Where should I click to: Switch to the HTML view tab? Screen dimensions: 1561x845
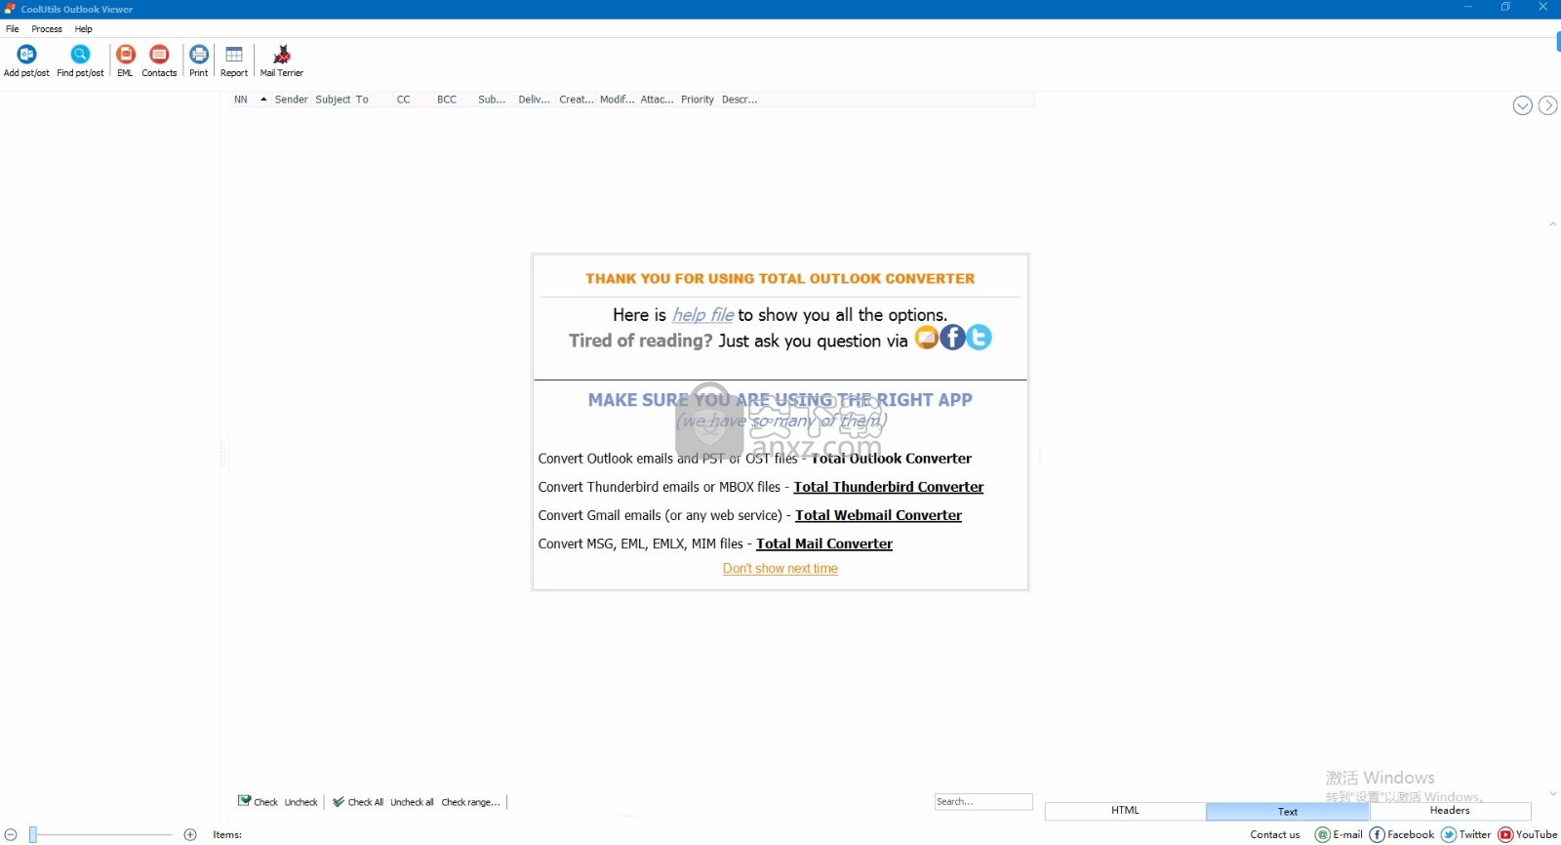(x=1125, y=811)
